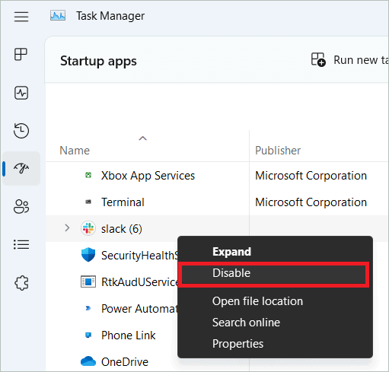
Task: Click the Task Manager app icon
Action: click(58, 16)
